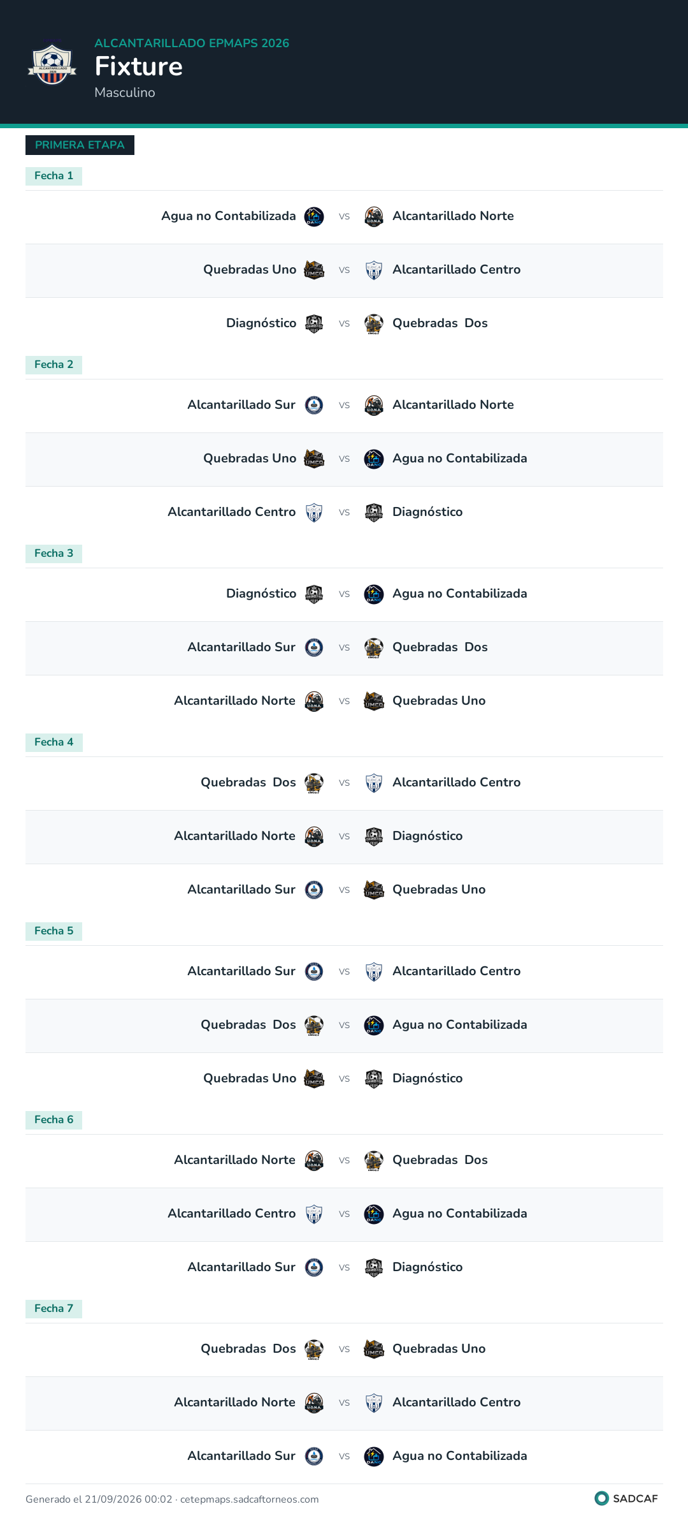Click vs in Quebradas Dos–Quebradas Uno match

(344, 1349)
